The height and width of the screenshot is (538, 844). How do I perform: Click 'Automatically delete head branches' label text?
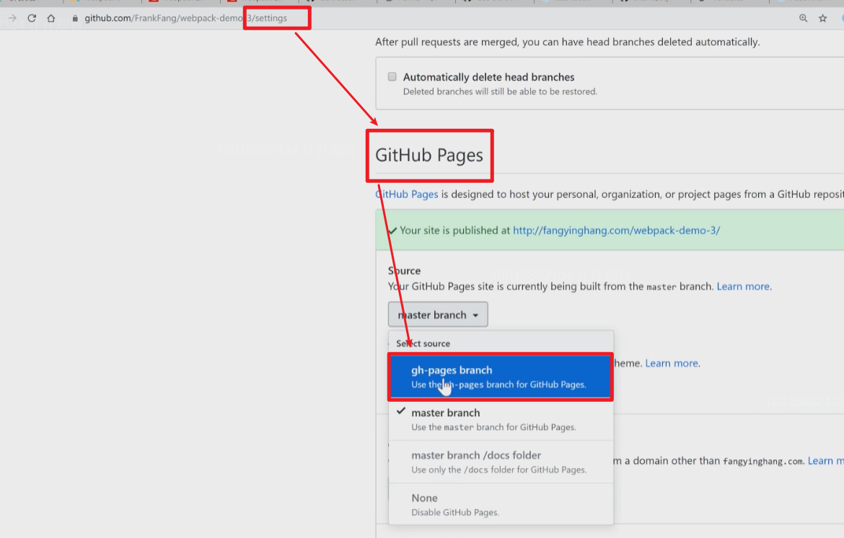coord(489,77)
